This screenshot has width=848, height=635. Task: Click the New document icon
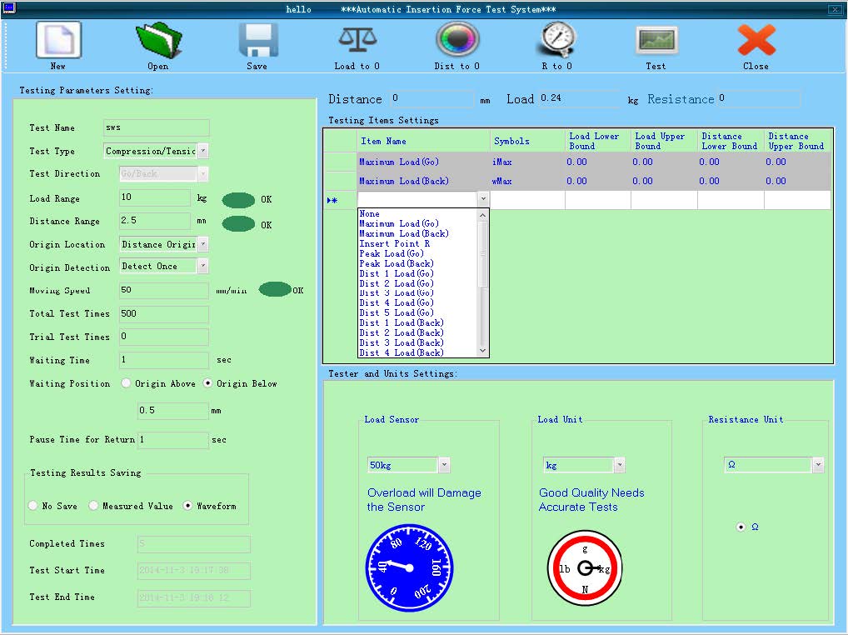click(x=57, y=41)
